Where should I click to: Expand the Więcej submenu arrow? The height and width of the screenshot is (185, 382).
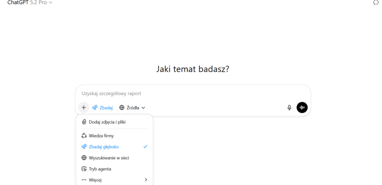146,180
